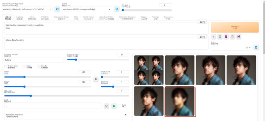Switch to the img2img tab
This screenshot has height=121, width=265.
pyautogui.click(x=19, y=18)
